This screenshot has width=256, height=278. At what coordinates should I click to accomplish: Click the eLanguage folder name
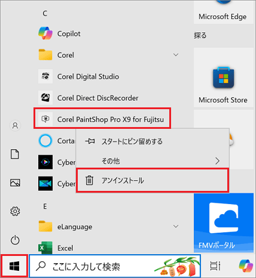click(75, 227)
